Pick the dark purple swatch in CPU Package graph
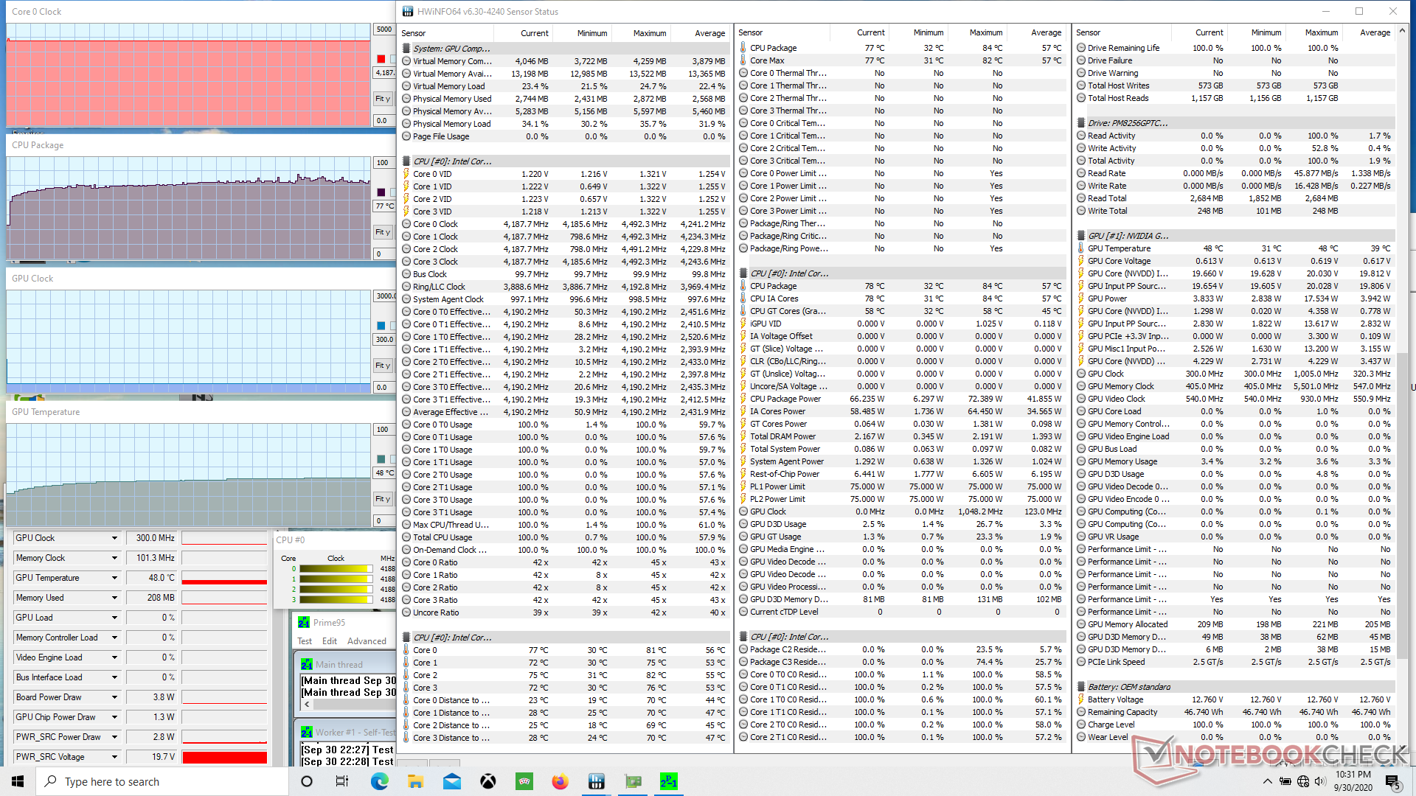This screenshot has width=1416, height=796. [381, 192]
